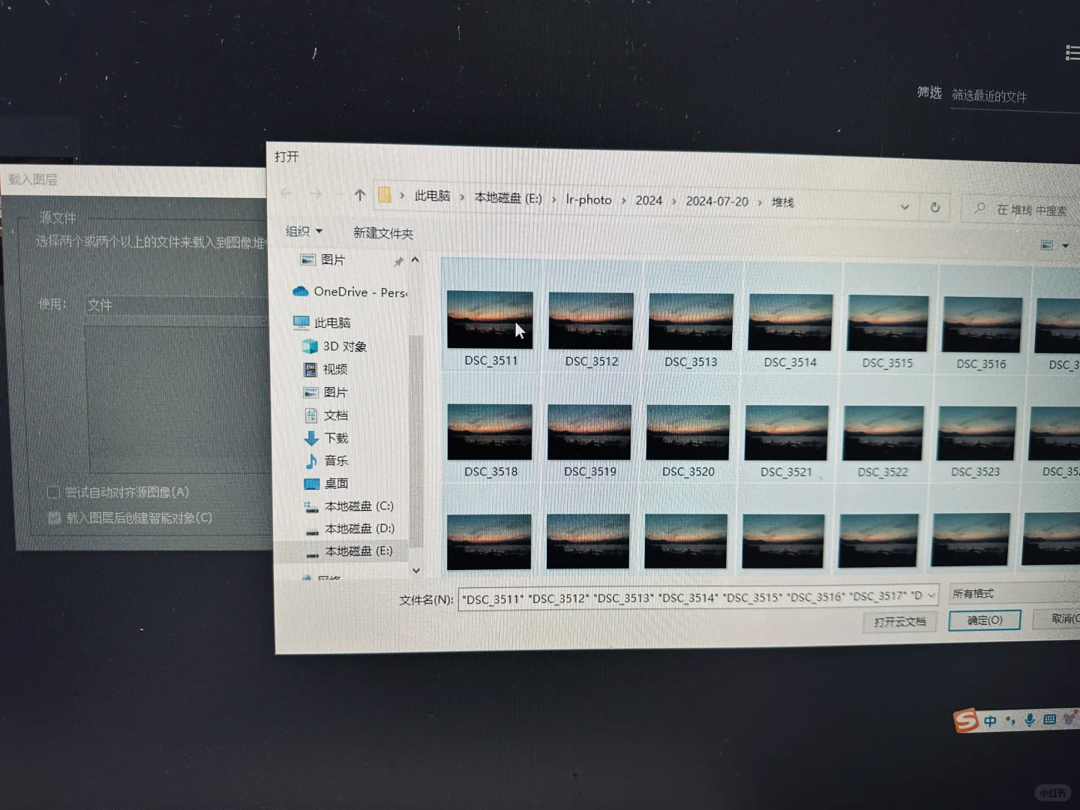Screen dimensions: 1080x810
Task: Expand the address bar history dropdown
Action: (904, 207)
